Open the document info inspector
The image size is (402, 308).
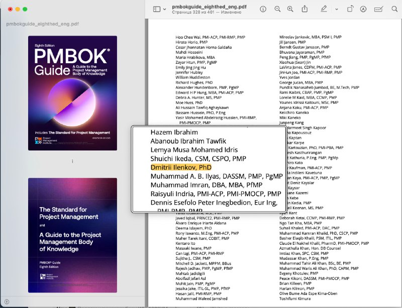pyautogui.click(x=263, y=9)
